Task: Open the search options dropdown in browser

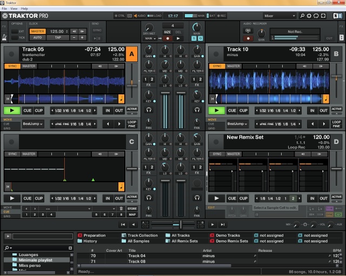Action: point(9,248)
